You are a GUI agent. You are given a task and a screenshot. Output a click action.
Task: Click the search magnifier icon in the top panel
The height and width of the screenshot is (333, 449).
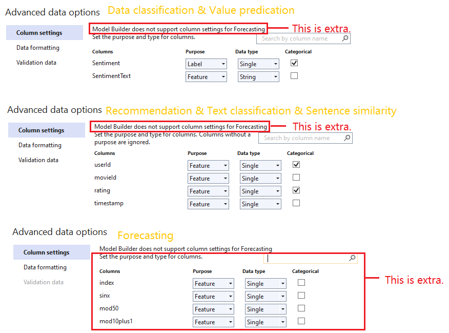pos(345,38)
